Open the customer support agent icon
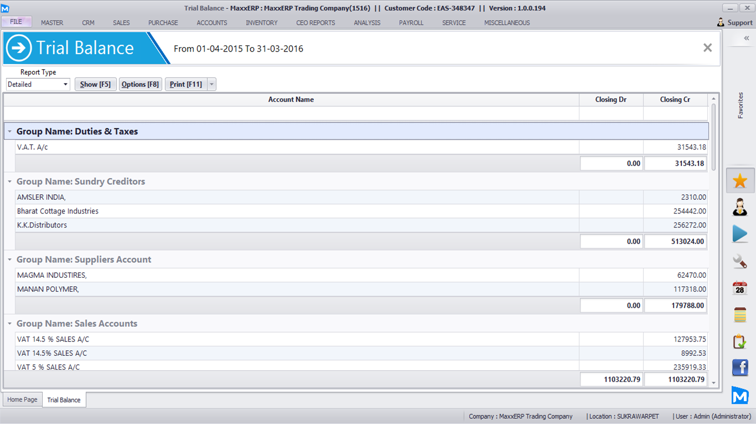This screenshot has height=425, width=756. click(x=740, y=208)
